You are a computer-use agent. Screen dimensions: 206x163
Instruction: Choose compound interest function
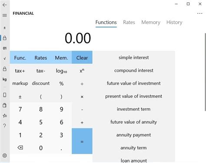[133, 70]
